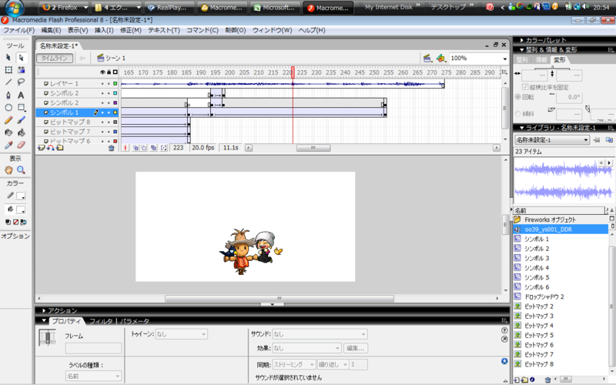The width and height of the screenshot is (616, 385).
Task: Toggle outline square for レイヤー 1
Action: [x=115, y=84]
